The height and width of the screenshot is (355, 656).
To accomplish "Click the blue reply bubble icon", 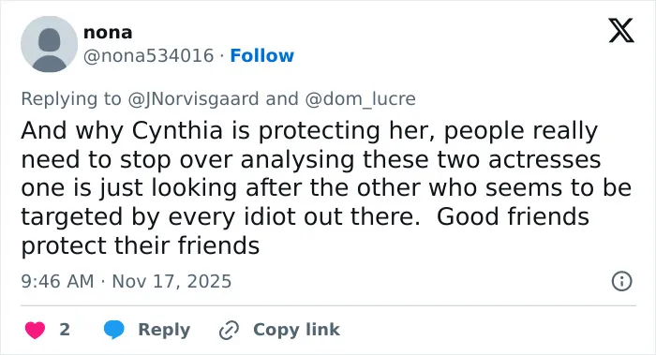I will pos(113,330).
